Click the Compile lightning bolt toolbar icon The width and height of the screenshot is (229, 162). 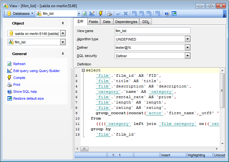click(101, 14)
